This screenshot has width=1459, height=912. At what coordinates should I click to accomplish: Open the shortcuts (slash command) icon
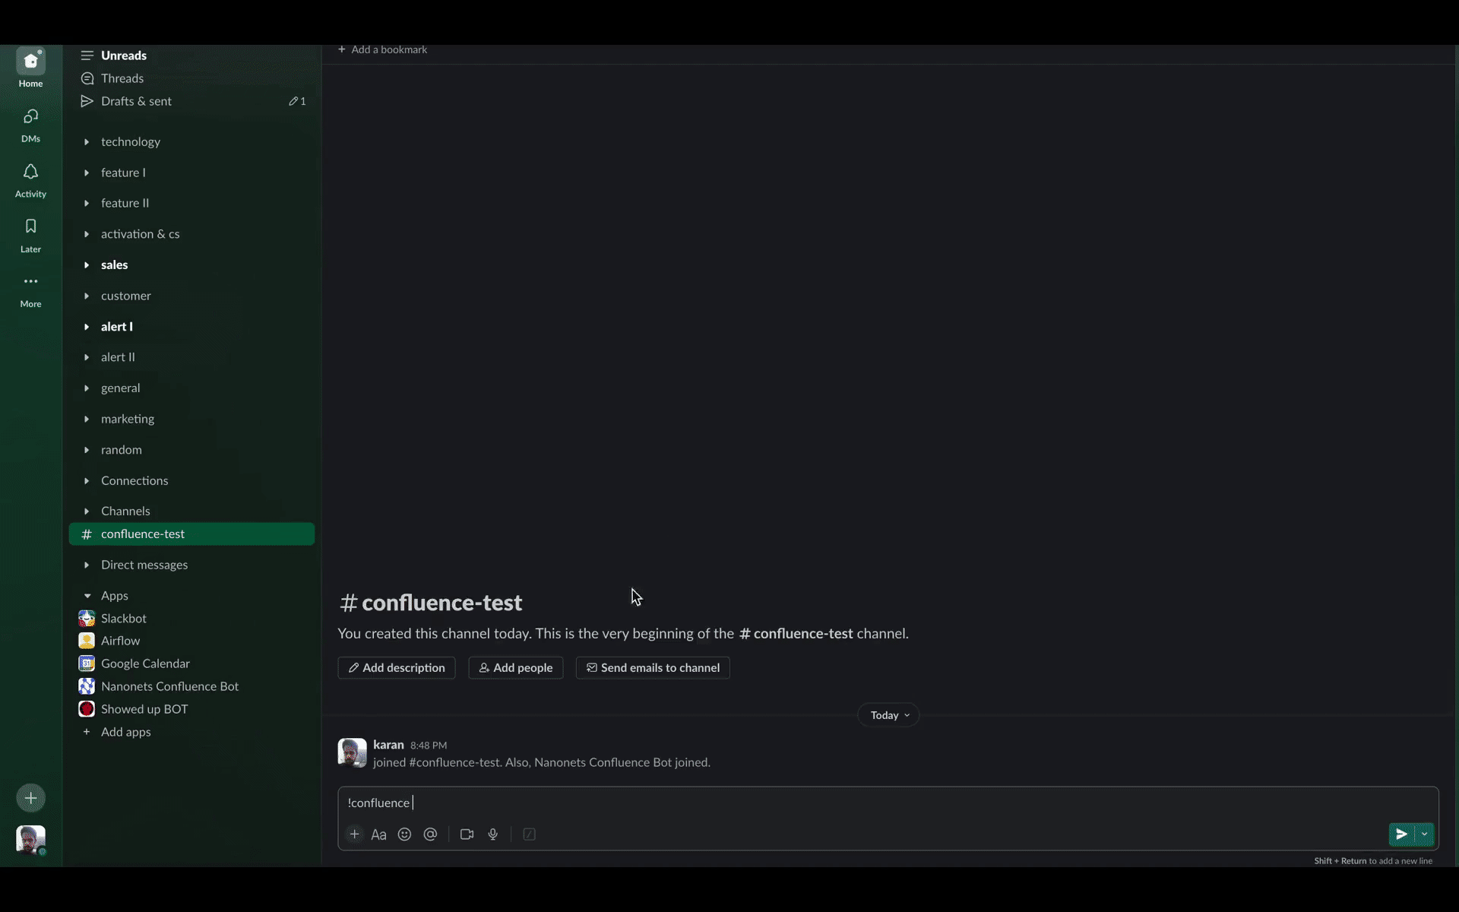[x=529, y=834]
